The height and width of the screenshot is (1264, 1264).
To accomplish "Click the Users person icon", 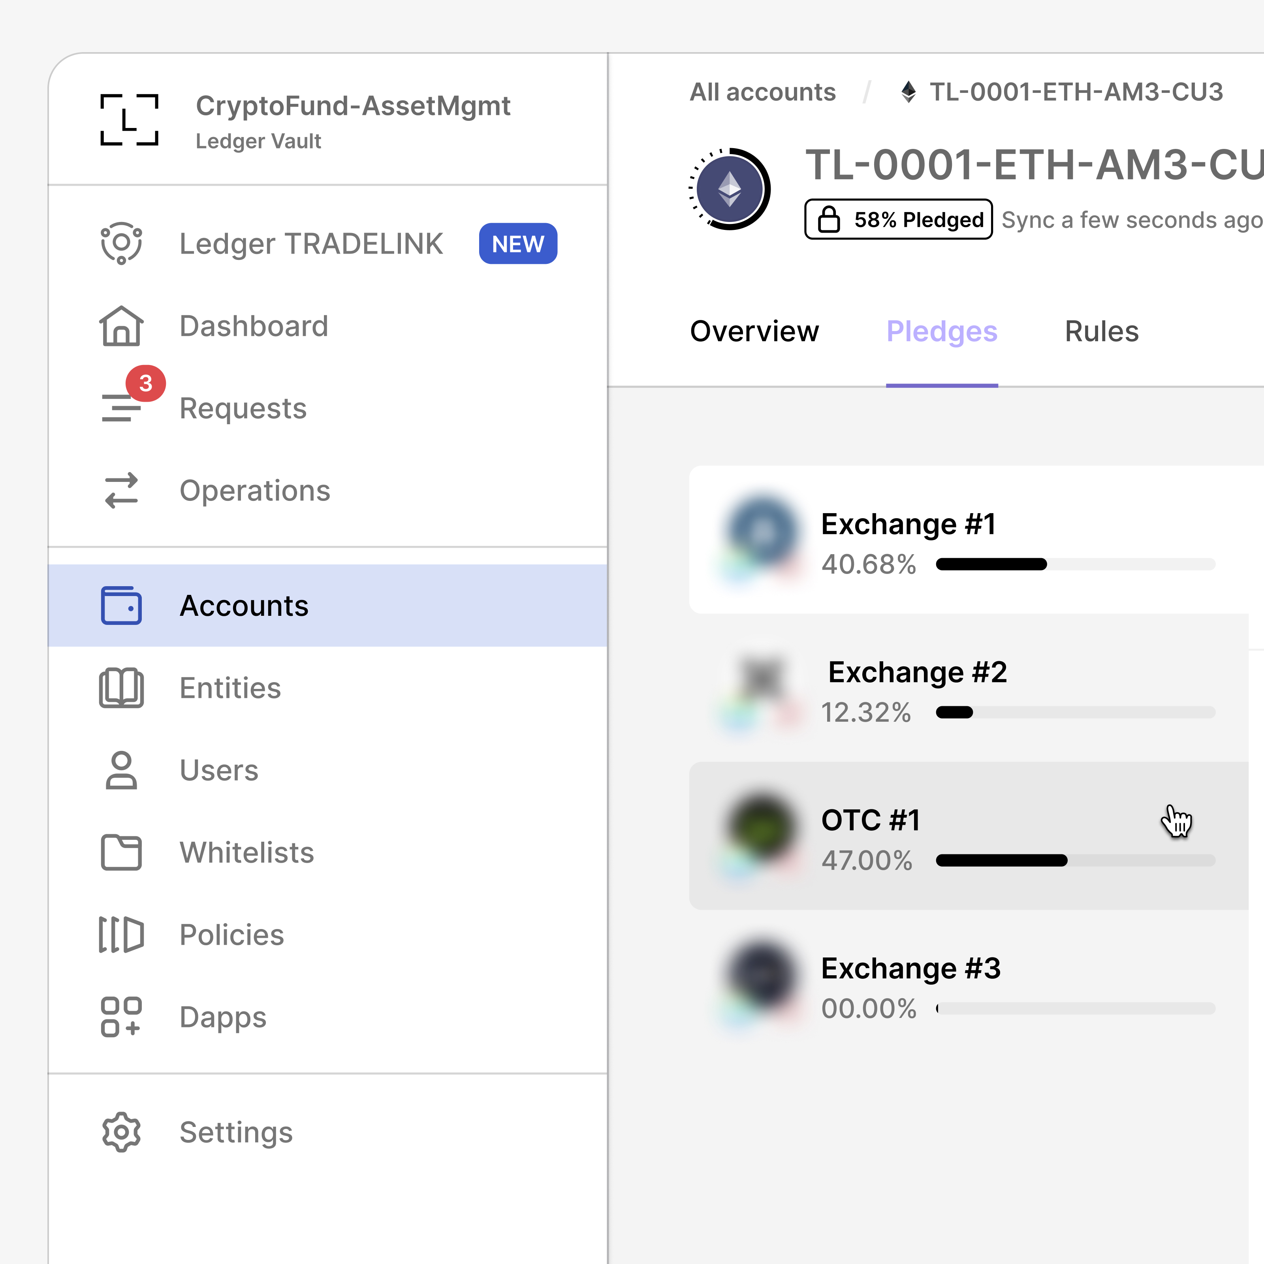I will tap(121, 770).
